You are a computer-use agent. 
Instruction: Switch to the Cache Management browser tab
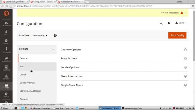click(16, 2)
